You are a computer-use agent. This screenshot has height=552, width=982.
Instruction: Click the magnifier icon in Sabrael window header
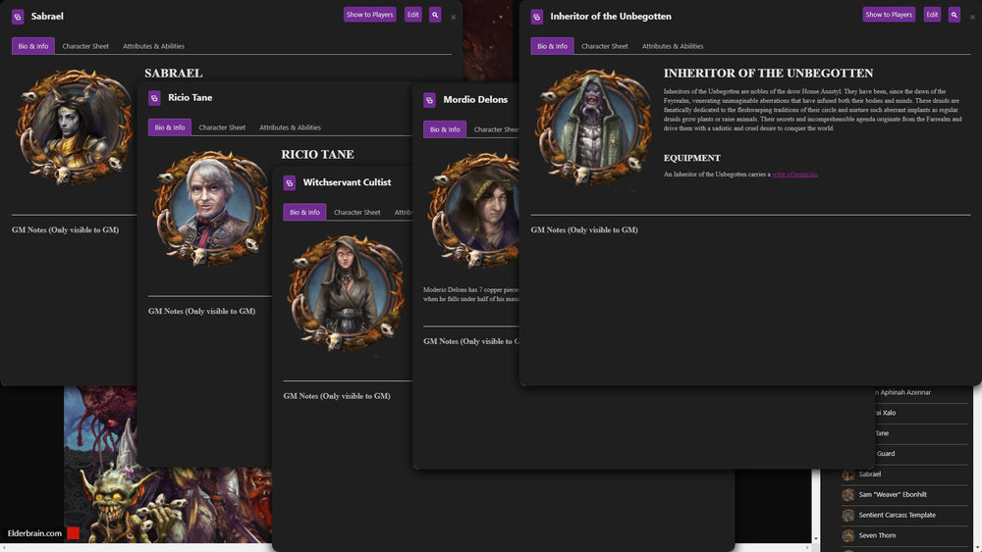click(x=435, y=15)
